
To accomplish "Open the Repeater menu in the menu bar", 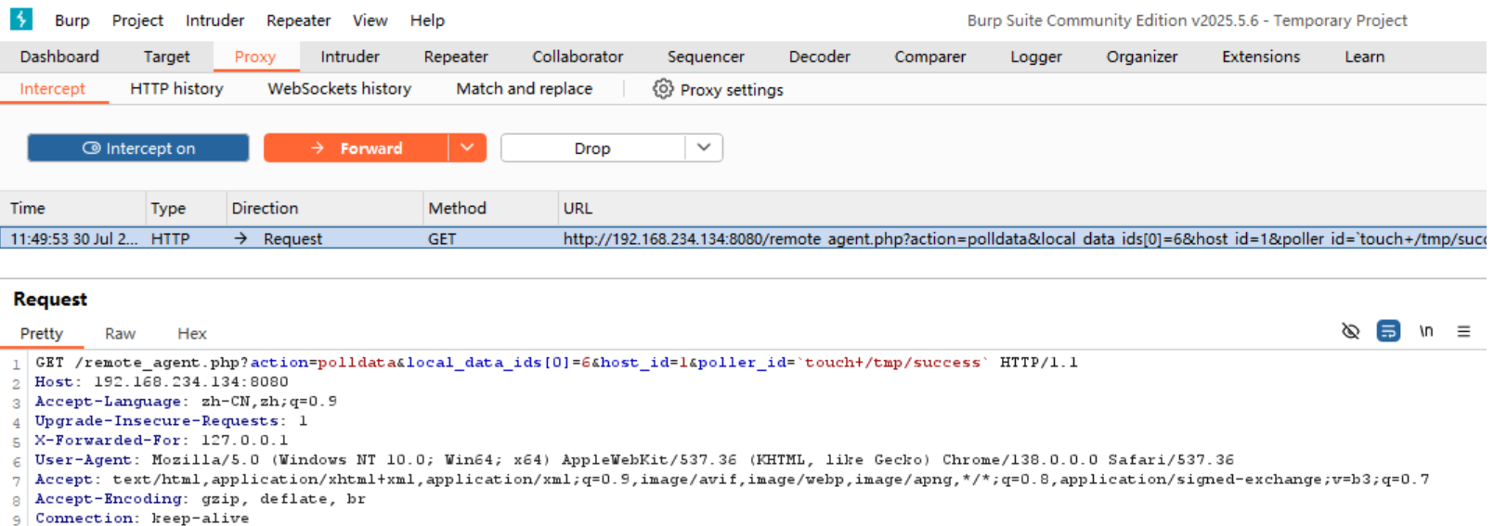I will point(298,20).
